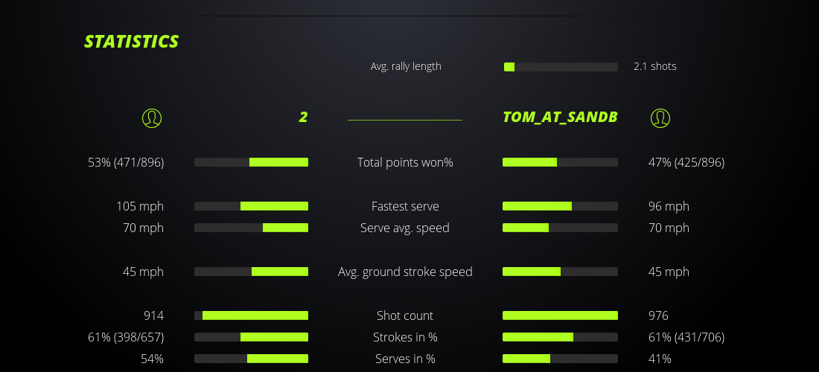Click the left player's avatar icon

(x=152, y=118)
